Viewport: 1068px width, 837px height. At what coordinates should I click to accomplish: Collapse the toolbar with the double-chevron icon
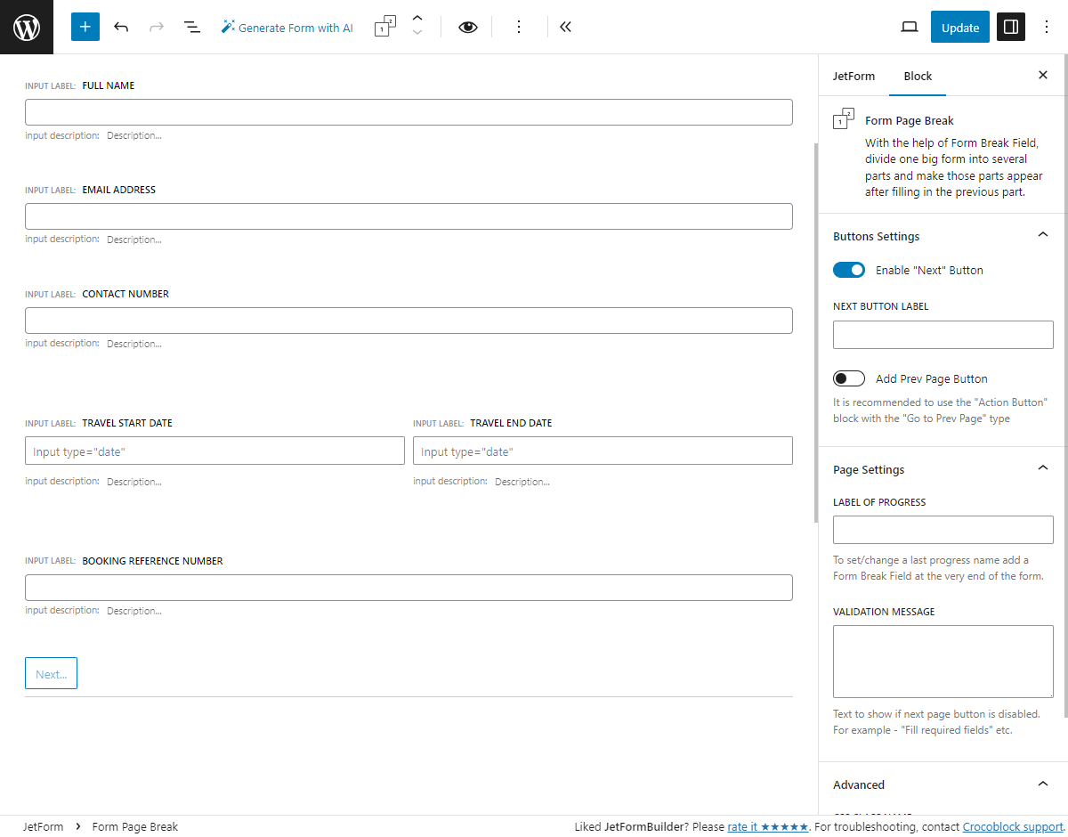click(565, 27)
